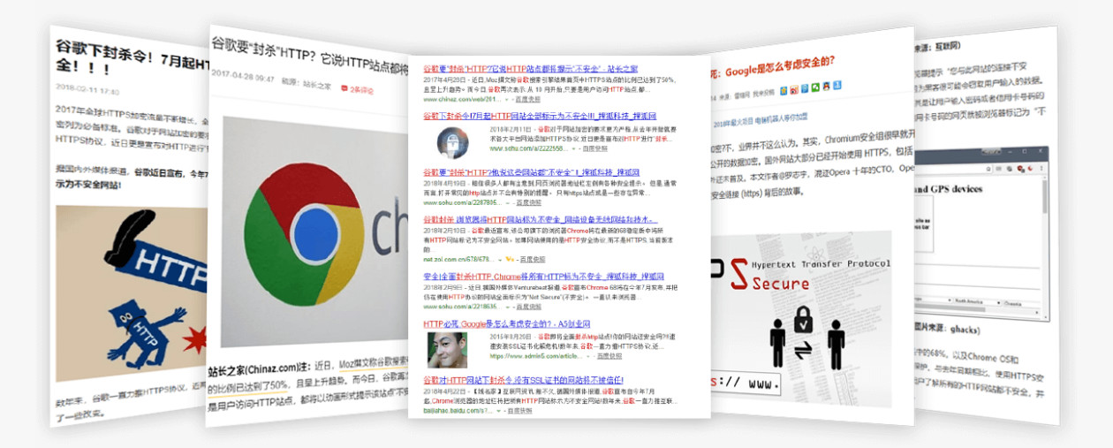The width and height of the screenshot is (1113, 448).
Task: Click the https://www.admin5.com/article... URL
Action: pos(535,356)
